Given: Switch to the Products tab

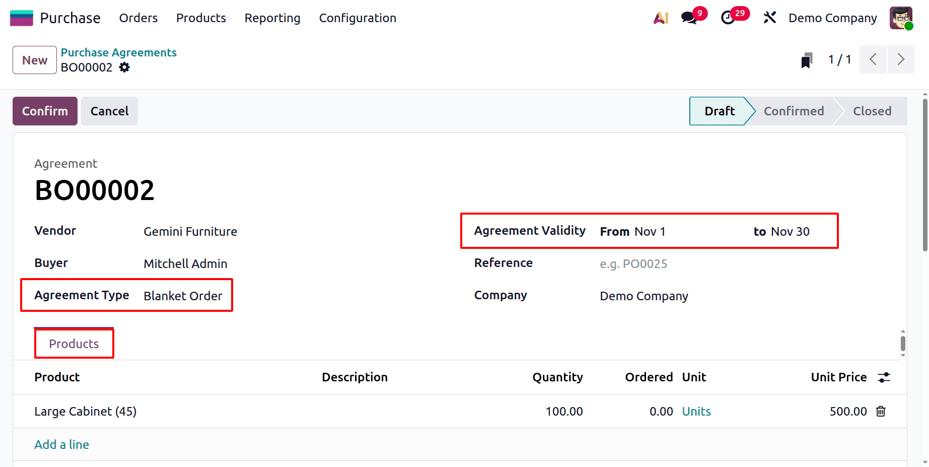Looking at the screenshot, I should pos(74,343).
